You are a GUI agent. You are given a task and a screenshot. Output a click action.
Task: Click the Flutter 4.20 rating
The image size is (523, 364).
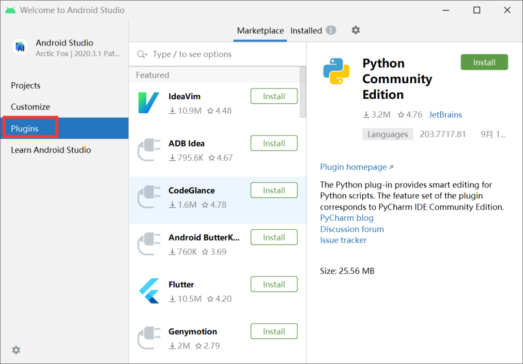coord(219,299)
